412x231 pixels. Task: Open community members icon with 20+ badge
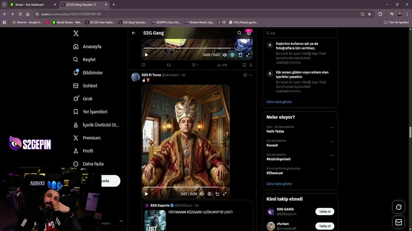pos(249,32)
